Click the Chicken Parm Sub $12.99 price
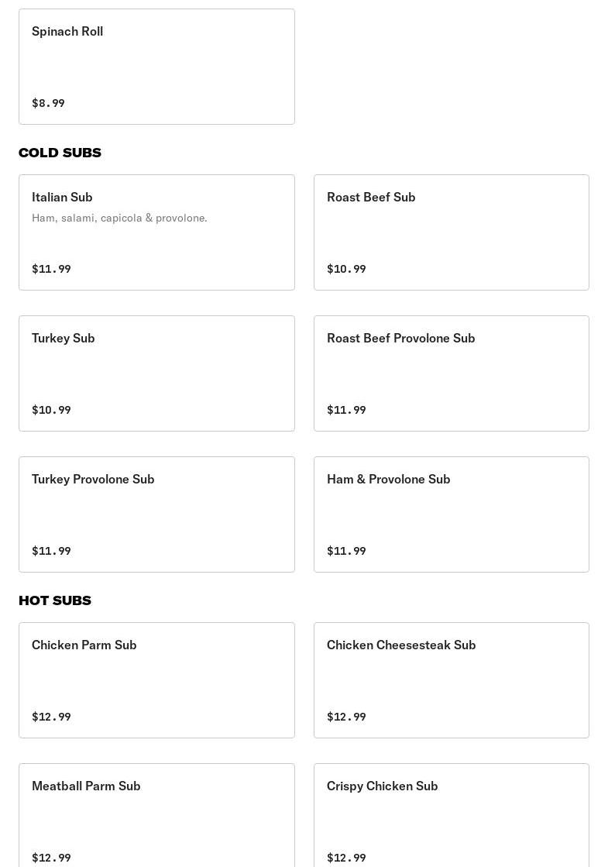 pyautogui.click(x=51, y=717)
